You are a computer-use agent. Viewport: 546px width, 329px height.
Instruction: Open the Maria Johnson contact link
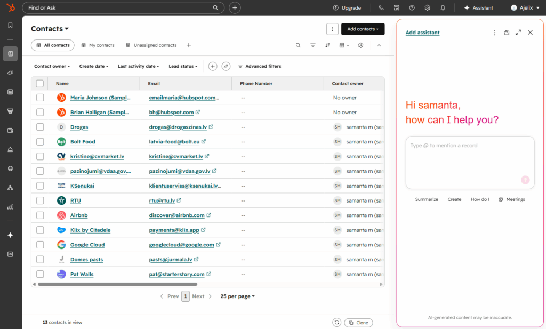pyautogui.click(x=101, y=98)
